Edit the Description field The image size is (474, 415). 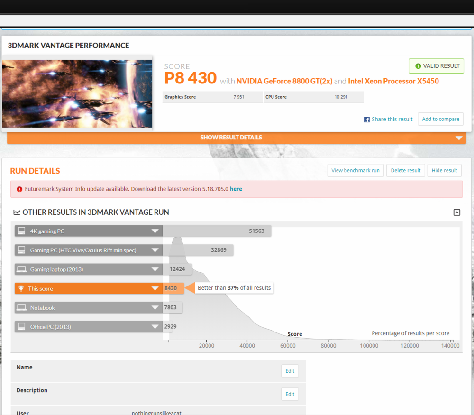(x=290, y=394)
